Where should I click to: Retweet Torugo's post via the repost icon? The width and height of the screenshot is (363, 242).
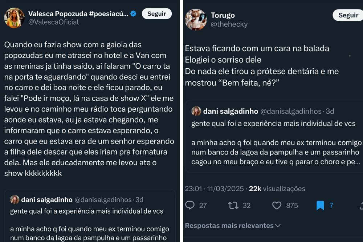click(233, 205)
